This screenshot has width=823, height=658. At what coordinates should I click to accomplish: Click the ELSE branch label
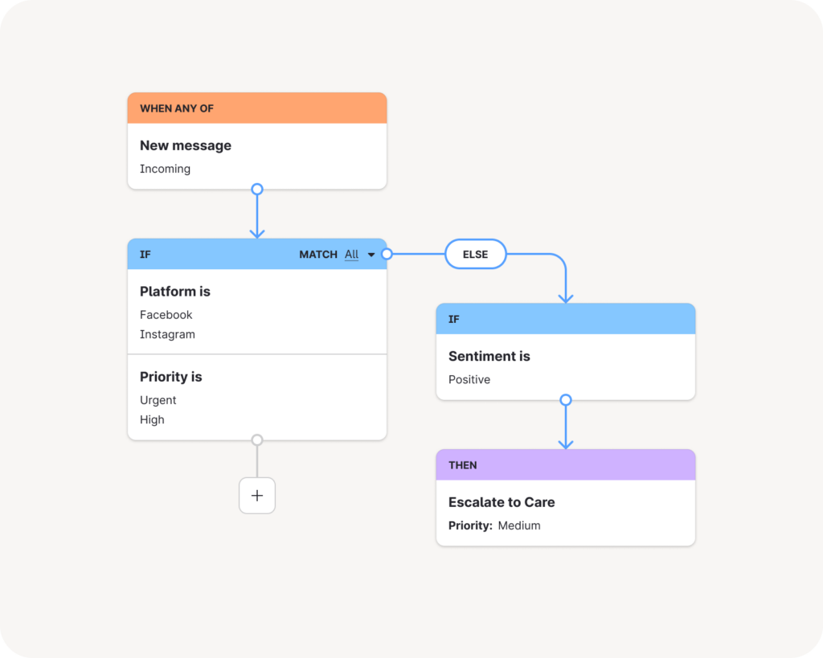(475, 254)
